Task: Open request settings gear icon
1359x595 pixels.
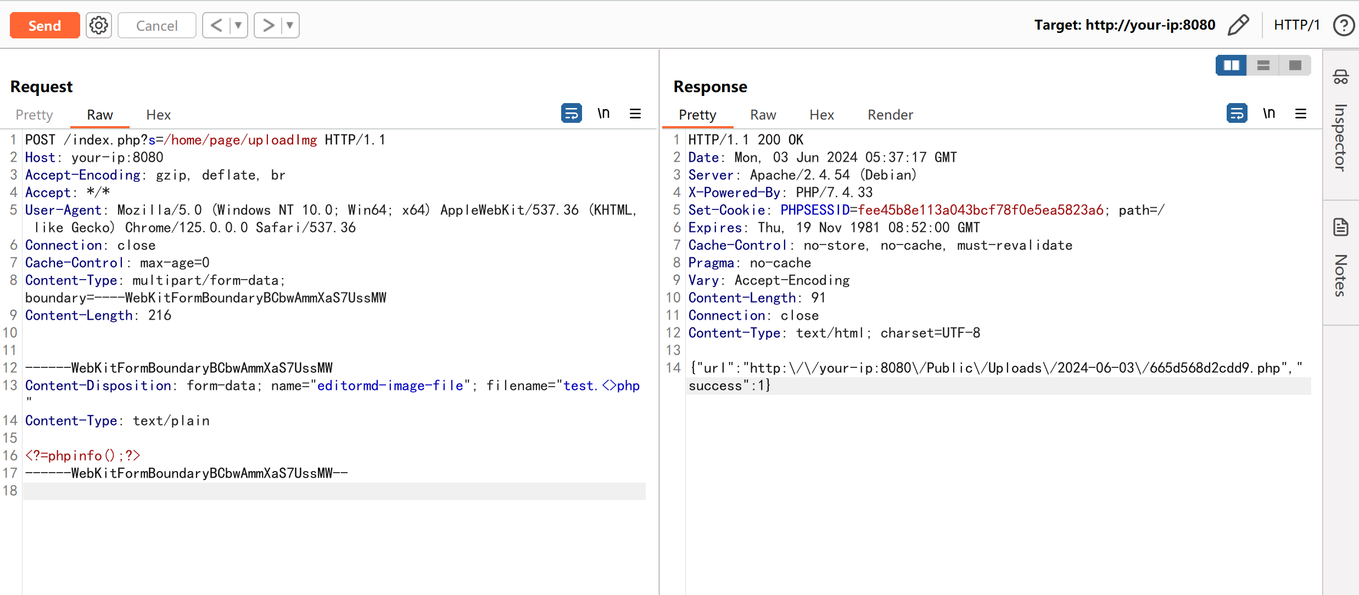Action: [99, 25]
